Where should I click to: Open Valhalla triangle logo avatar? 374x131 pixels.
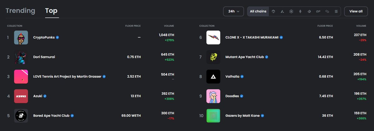pyautogui.click(x=213, y=77)
